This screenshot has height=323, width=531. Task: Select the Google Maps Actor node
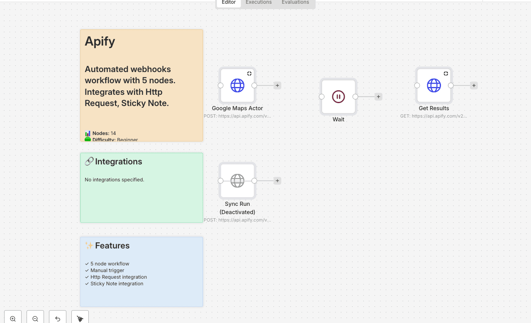pos(237,86)
